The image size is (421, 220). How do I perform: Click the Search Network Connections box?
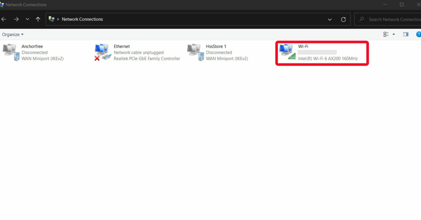coord(391,19)
